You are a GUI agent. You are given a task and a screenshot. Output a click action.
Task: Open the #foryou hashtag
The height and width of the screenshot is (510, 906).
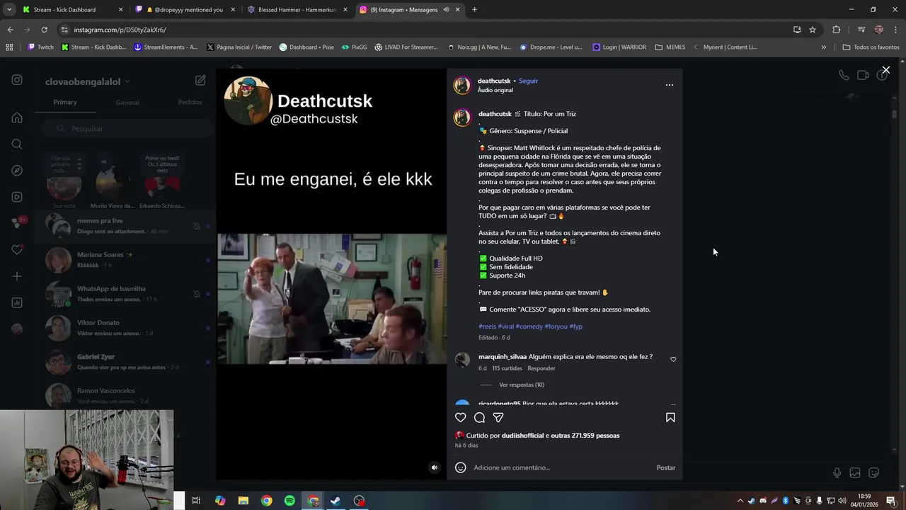(556, 327)
